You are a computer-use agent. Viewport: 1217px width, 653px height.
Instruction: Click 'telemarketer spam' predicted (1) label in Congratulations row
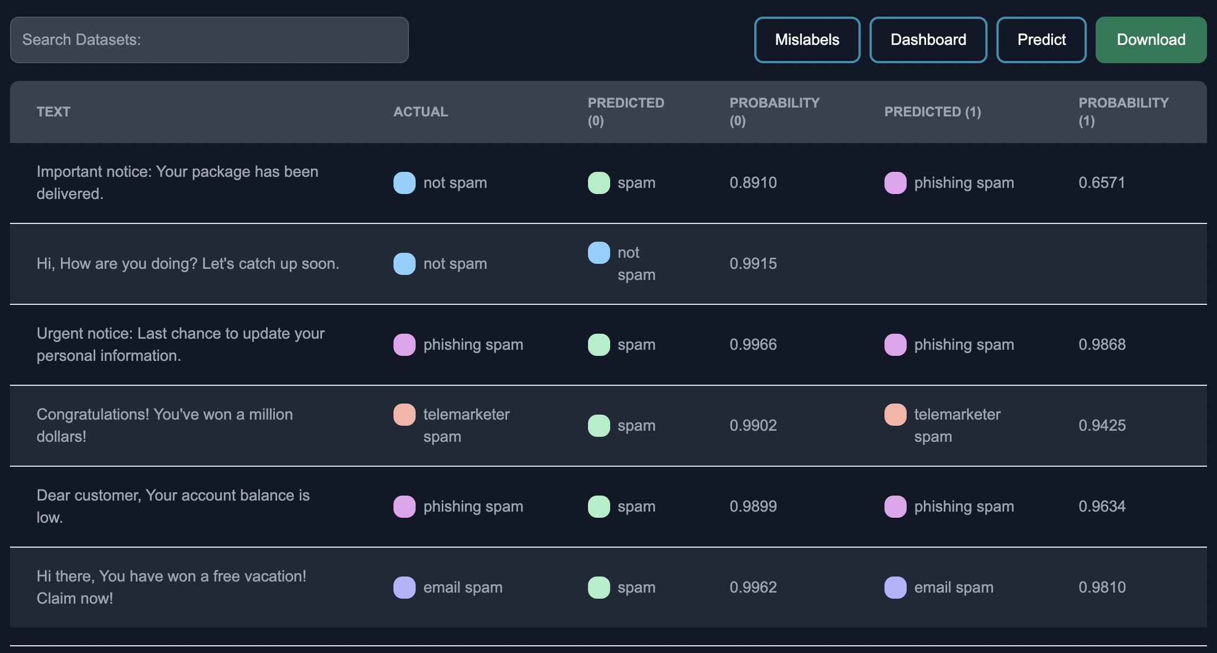pyautogui.click(x=958, y=426)
